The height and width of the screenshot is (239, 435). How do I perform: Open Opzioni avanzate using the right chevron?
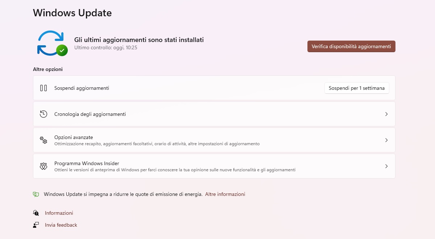386,140
